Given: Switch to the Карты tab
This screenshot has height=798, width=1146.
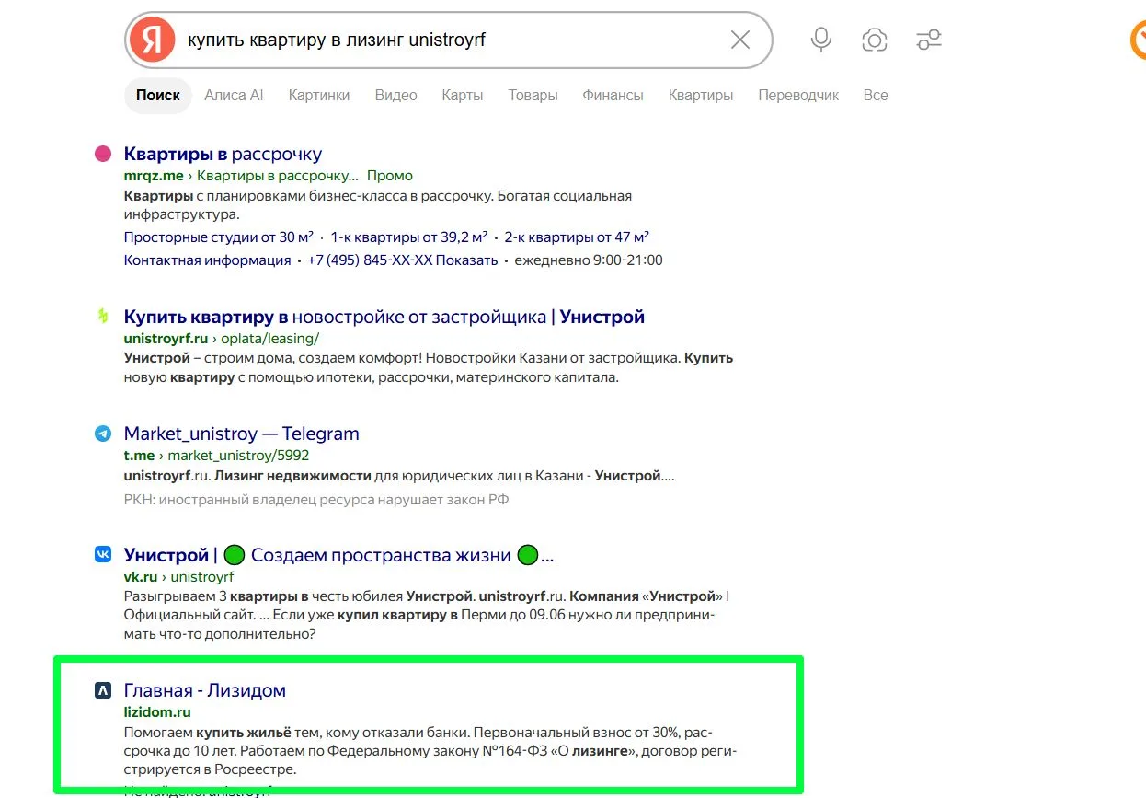Looking at the screenshot, I should (463, 95).
